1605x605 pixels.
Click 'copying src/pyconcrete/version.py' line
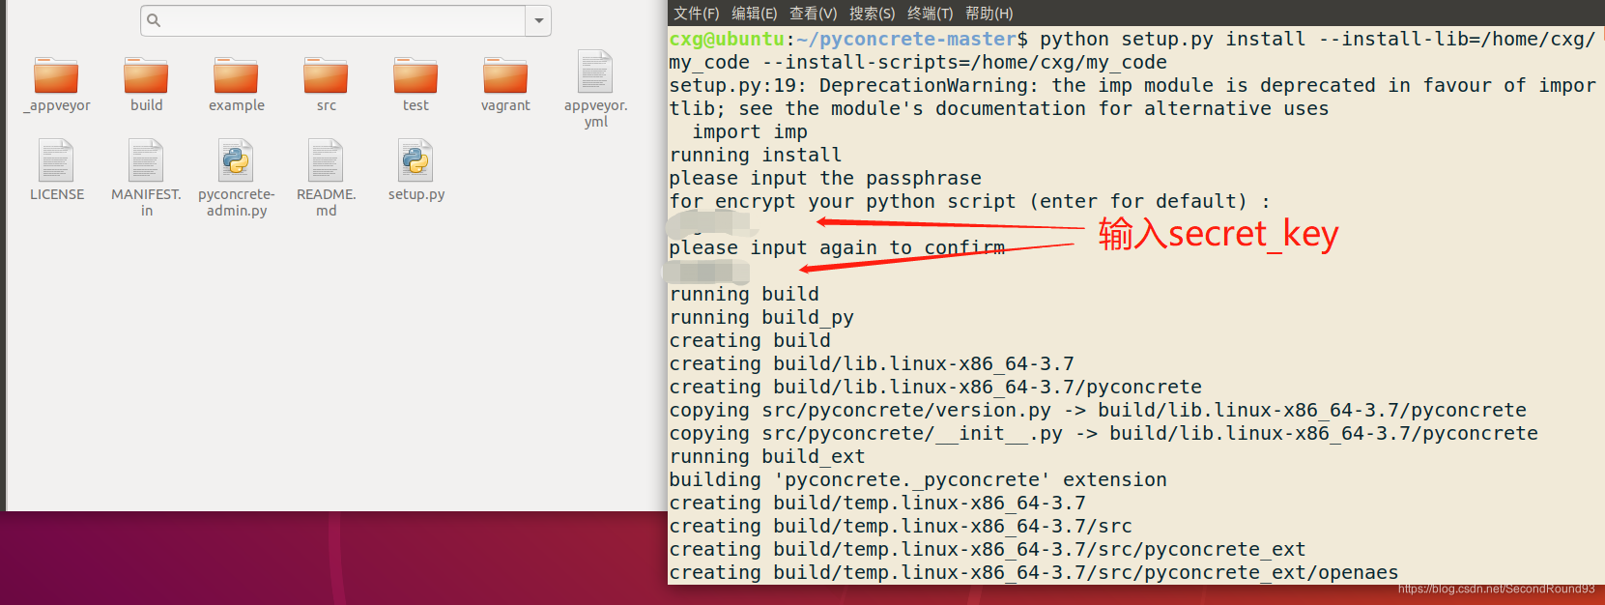click(1098, 410)
